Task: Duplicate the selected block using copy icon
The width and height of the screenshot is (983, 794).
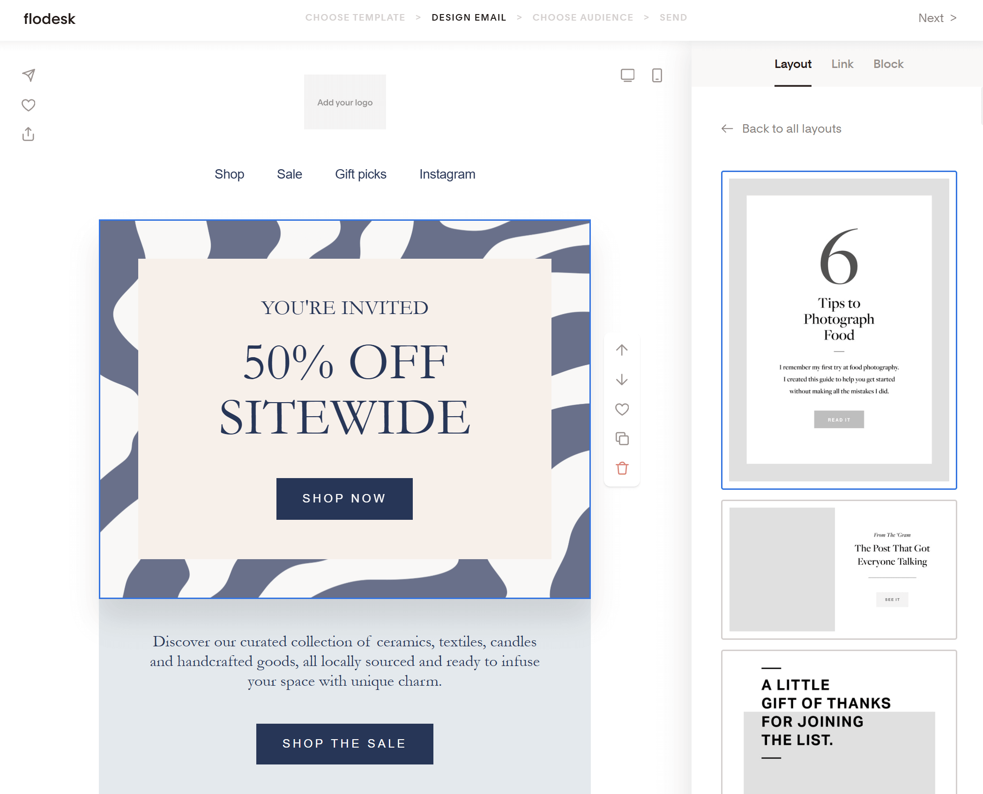Action: click(x=622, y=439)
